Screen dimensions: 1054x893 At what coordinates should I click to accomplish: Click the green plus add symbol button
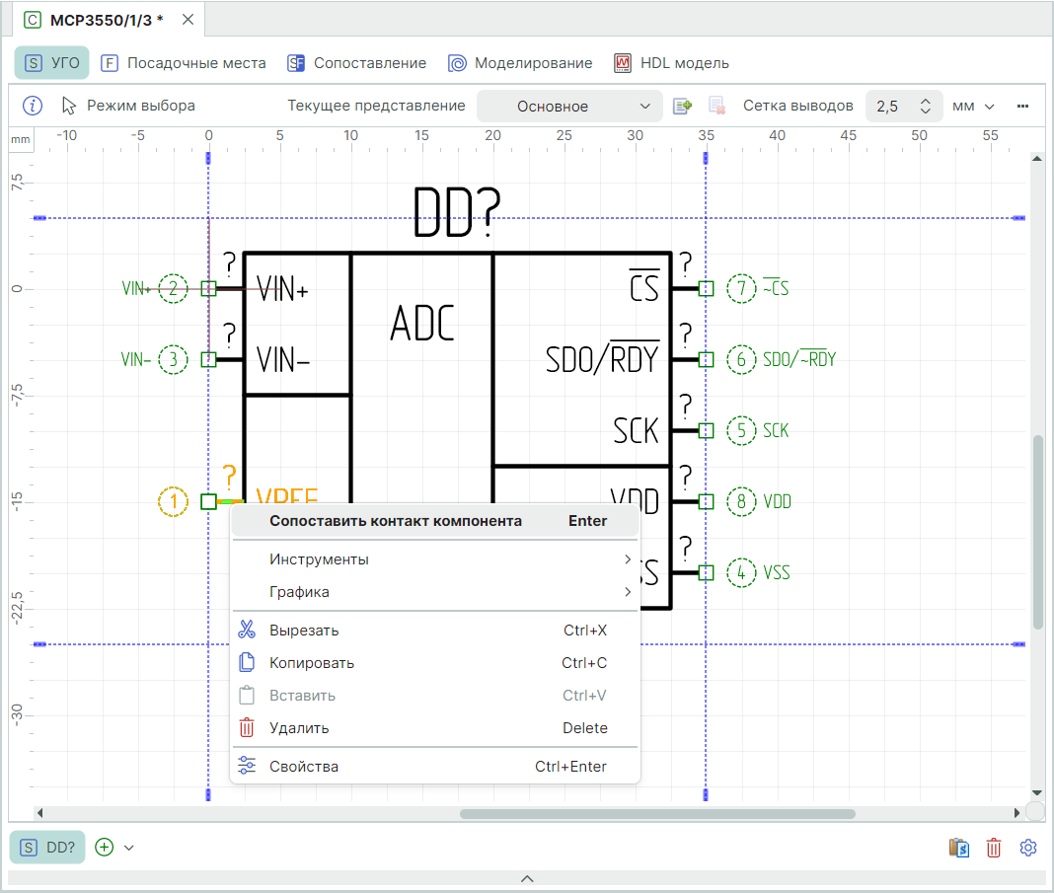[x=105, y=847]
